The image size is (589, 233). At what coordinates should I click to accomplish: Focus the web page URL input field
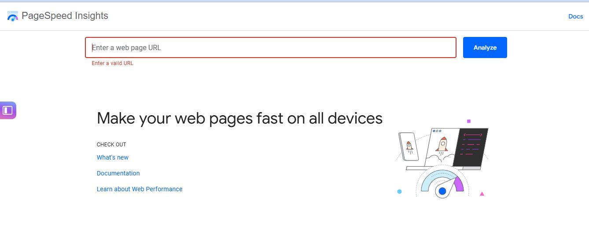click(x=270, y=47)
